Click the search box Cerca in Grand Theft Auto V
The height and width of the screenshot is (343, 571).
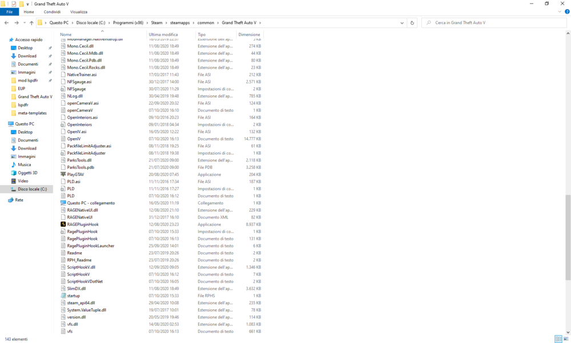pos(494,23)
